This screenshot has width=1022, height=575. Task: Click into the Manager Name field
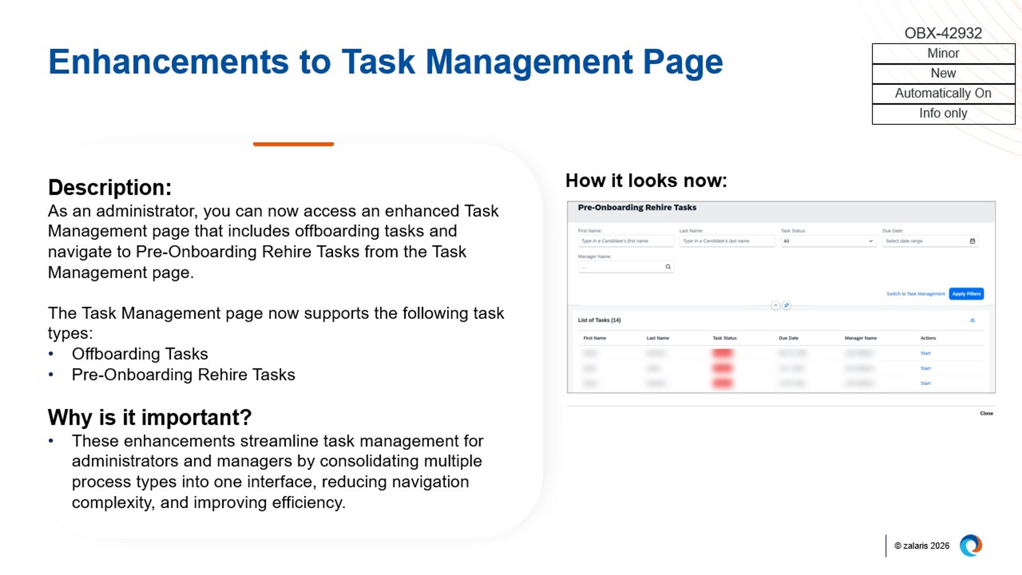[626, 267]
